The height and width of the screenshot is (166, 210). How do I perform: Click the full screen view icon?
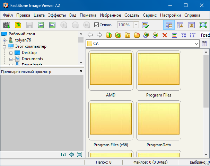pos(203,25)
